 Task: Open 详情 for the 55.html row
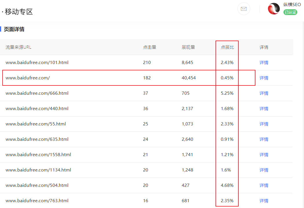click(x=264, y=124)
